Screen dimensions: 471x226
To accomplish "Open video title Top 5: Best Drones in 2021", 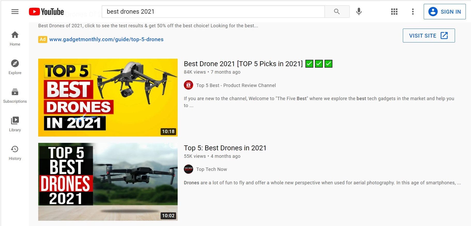I will coord(225,148).
